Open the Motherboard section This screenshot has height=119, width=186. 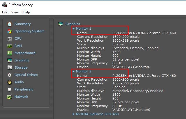pyautogui.click(x=25, y=53)
